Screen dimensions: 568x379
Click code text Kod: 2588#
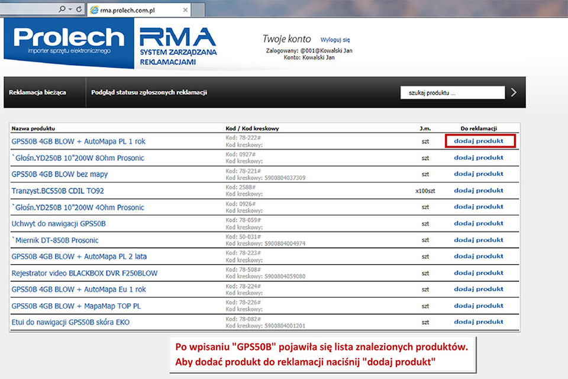(x=241, y=187)
